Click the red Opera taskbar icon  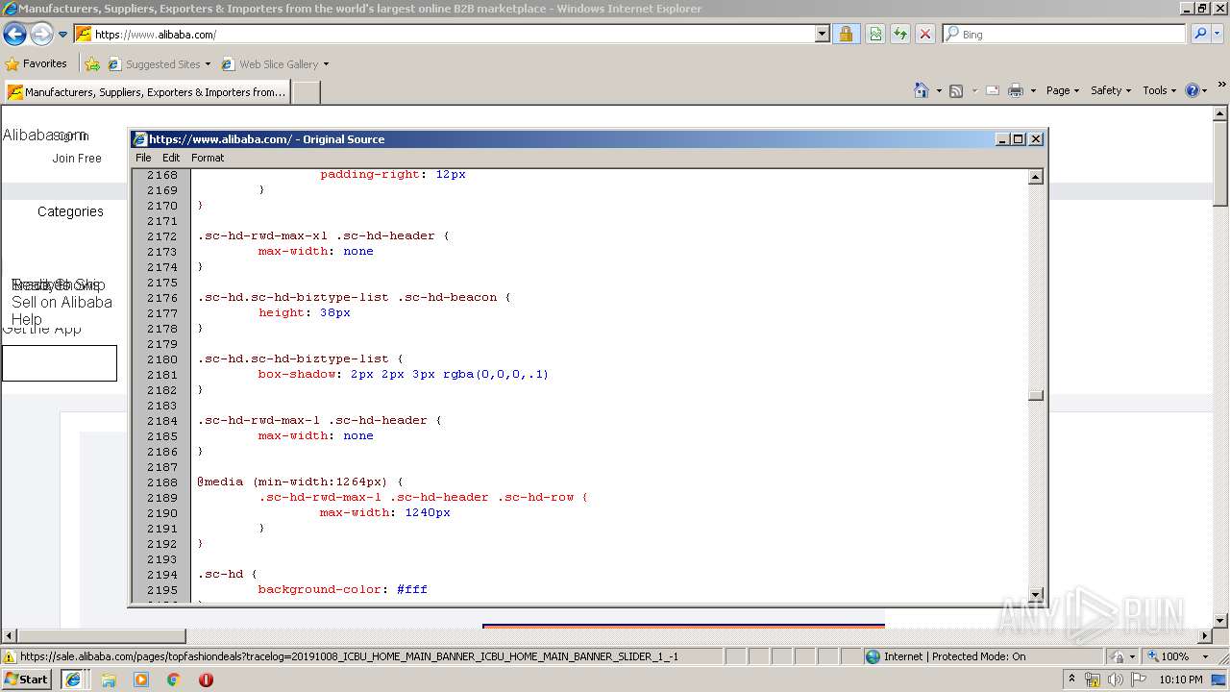(206, 680)
